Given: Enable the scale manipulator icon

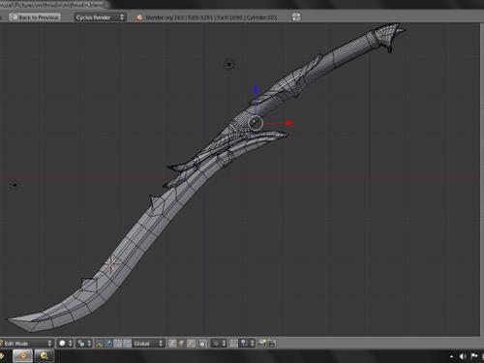Looking at the screenshot, I should (x=127, y=344).
